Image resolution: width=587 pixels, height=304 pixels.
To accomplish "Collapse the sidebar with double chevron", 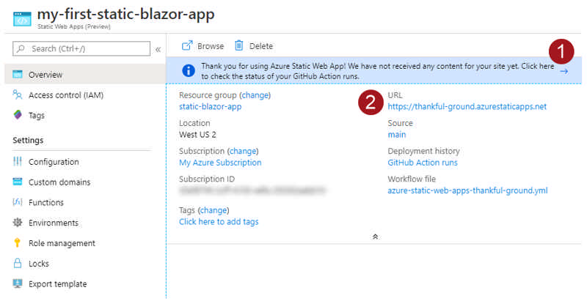I will pos(158,49).
